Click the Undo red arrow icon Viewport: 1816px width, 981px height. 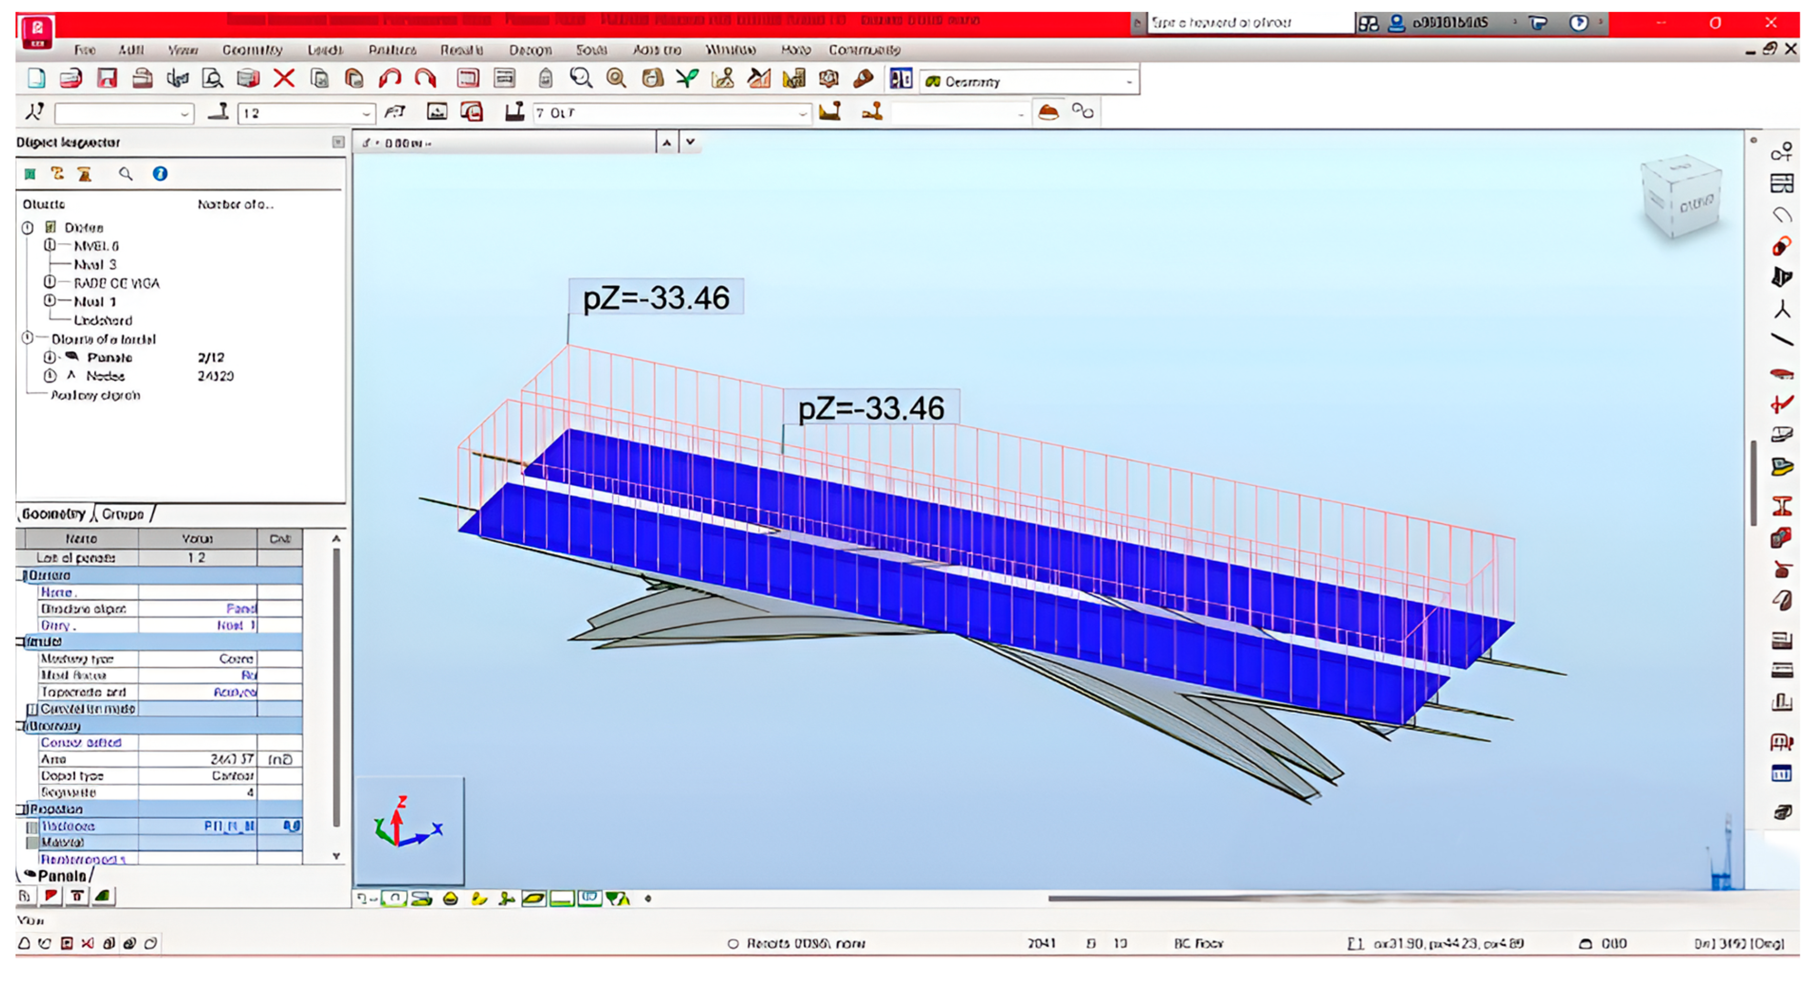click(390, 78)
